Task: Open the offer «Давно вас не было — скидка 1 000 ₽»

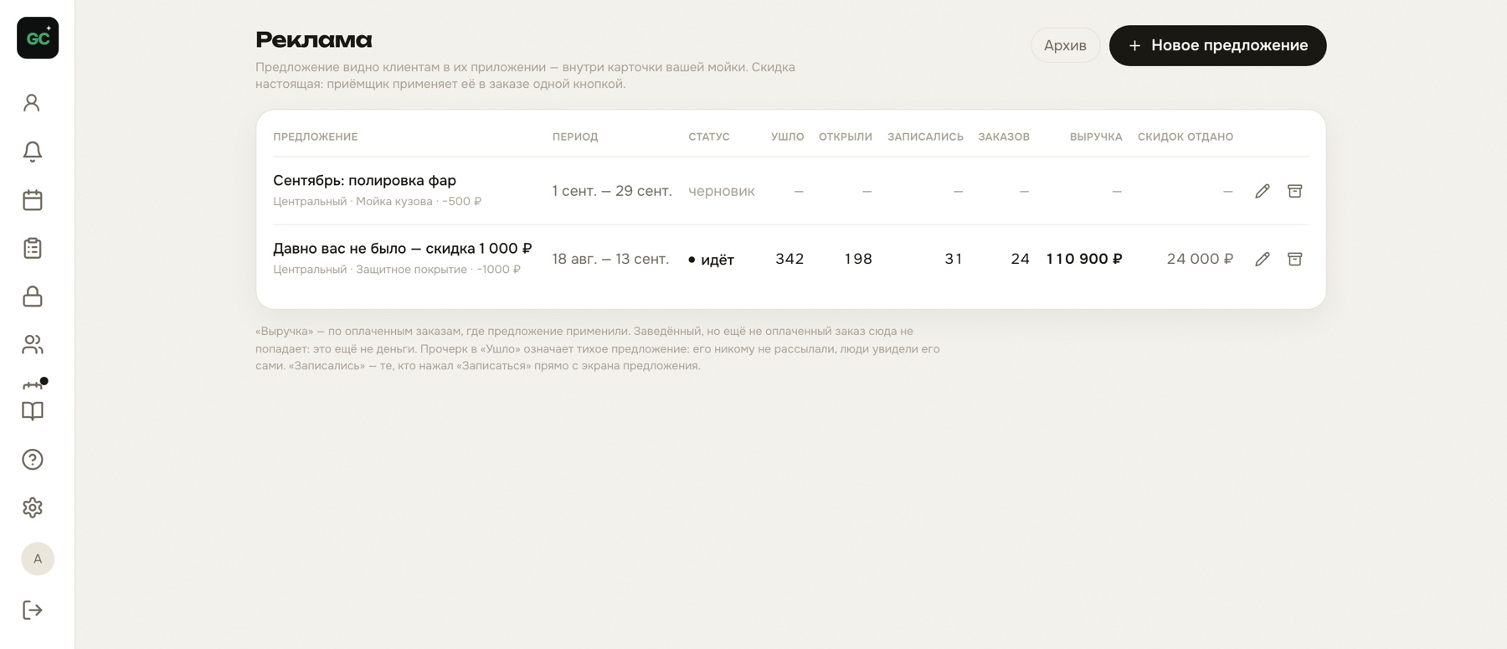Action: (402, 248)
